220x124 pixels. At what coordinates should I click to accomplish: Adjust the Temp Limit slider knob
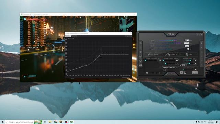tap(189, 64)
